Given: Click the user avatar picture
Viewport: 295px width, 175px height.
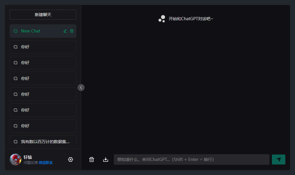Looking at the screenshot, I should point(16,159).
